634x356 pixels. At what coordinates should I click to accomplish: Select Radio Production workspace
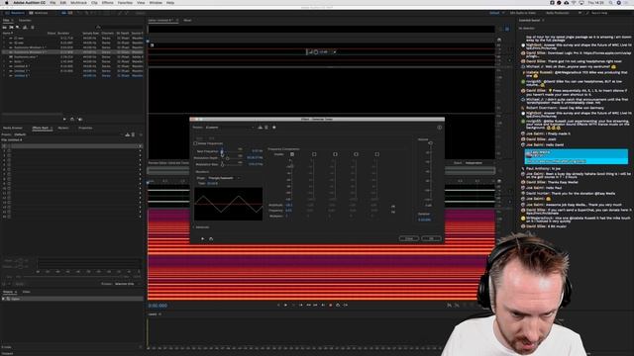pos(558,13)
